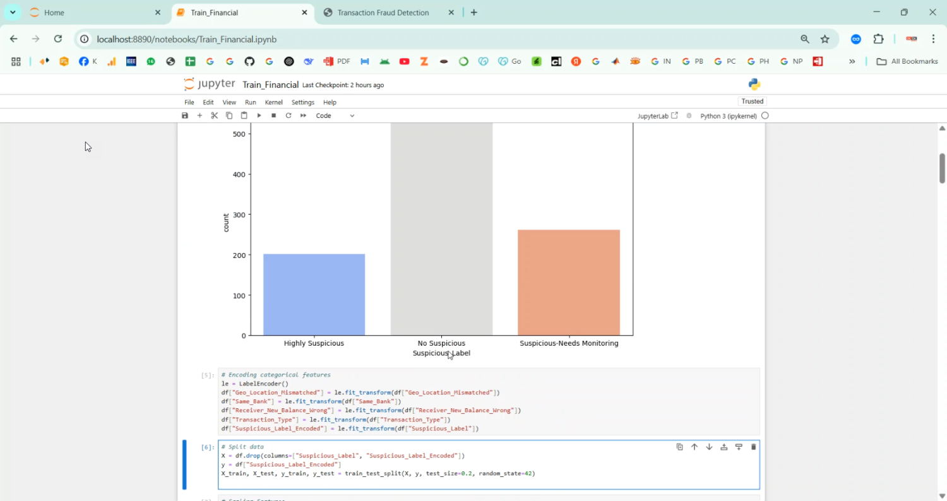Viewport: 947px width, 501px height.
Task: Run the current cell with the play icon
Action: [259, 115]
